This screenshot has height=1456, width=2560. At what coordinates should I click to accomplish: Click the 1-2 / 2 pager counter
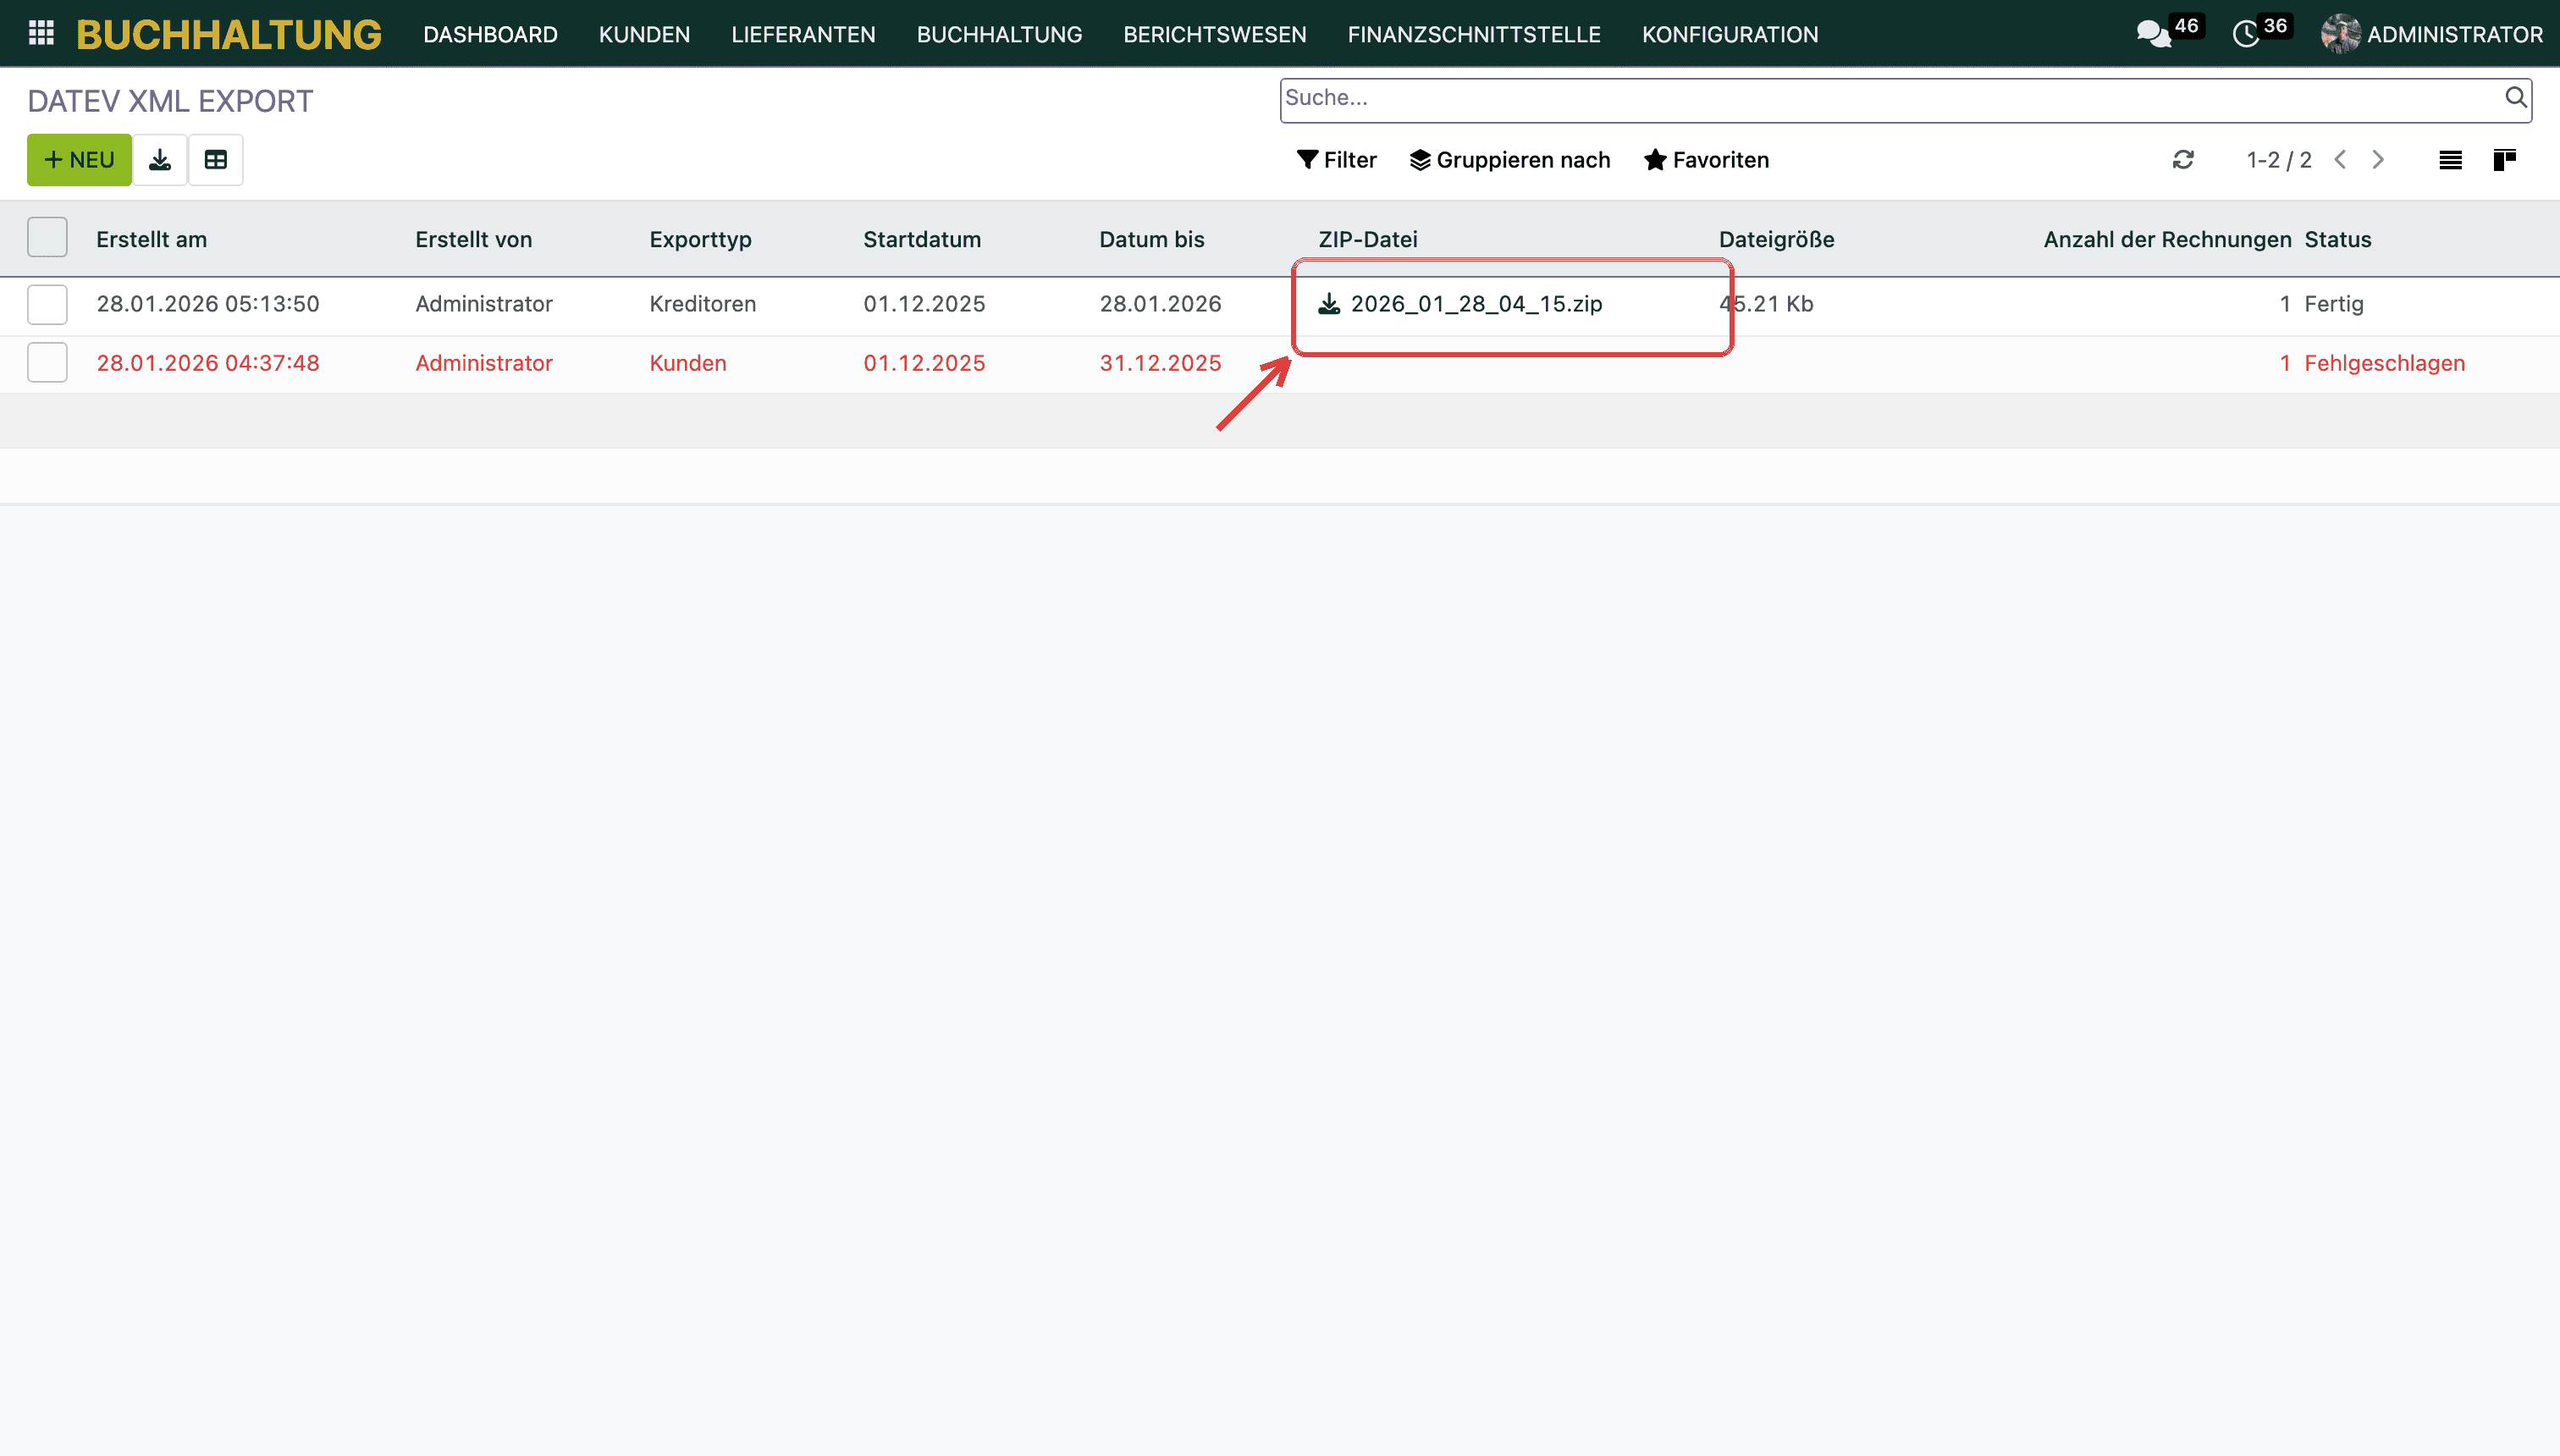tap(2279, 160)
